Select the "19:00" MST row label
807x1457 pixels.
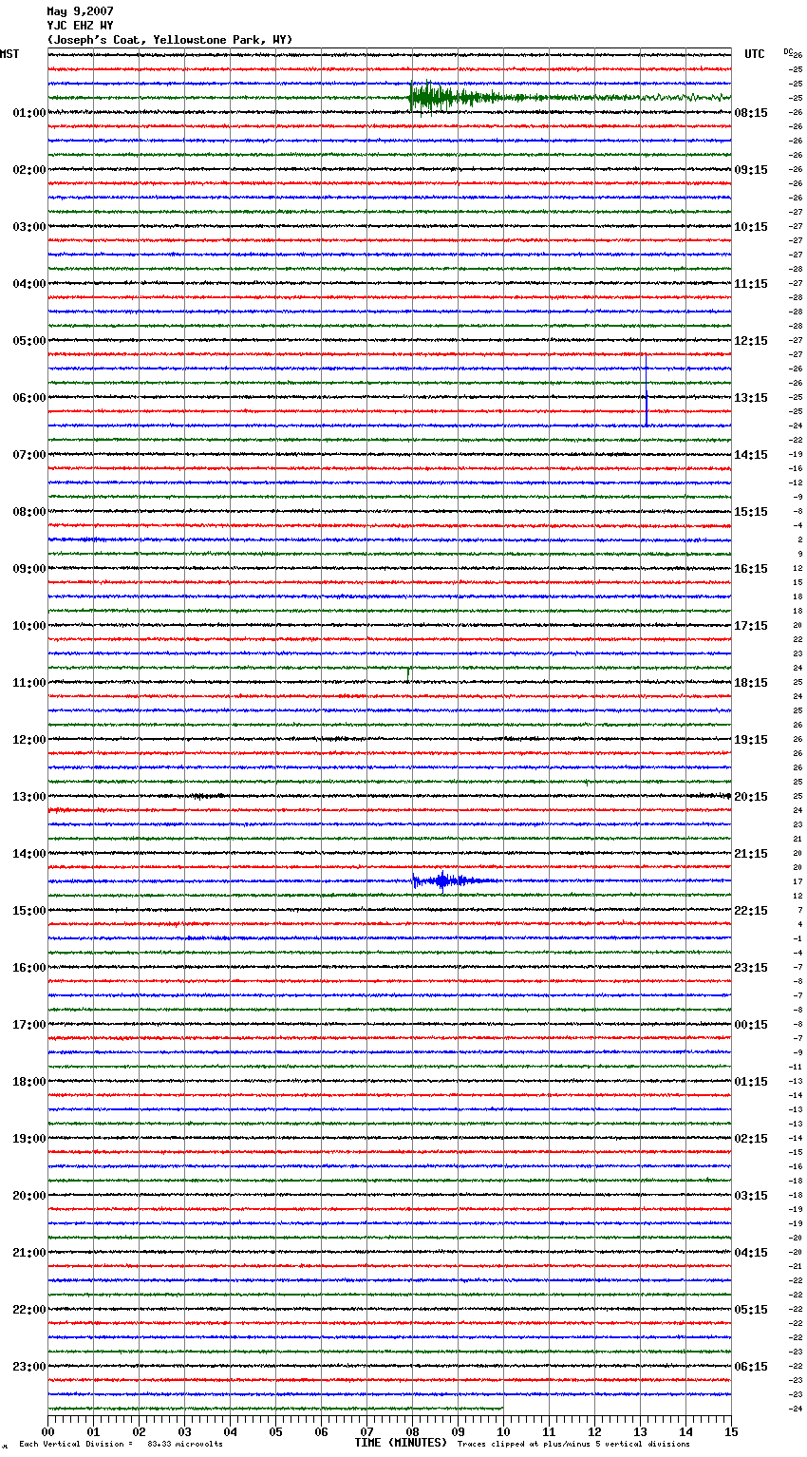click(29, 1139)
